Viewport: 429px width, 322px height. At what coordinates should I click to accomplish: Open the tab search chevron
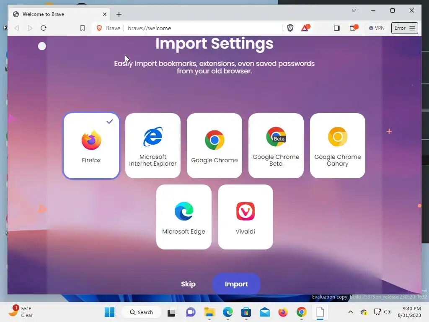pyautogui.click(x=354, y=10)
